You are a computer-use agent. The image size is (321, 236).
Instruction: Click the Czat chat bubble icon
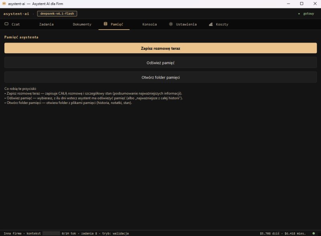tap(6, 24)
